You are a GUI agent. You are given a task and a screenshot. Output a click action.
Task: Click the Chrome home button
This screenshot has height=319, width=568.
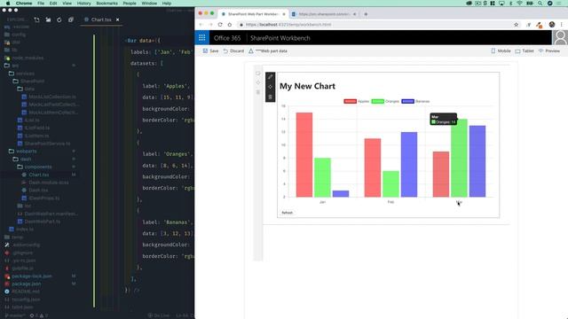pyautogui.click(x=229, y=25)
